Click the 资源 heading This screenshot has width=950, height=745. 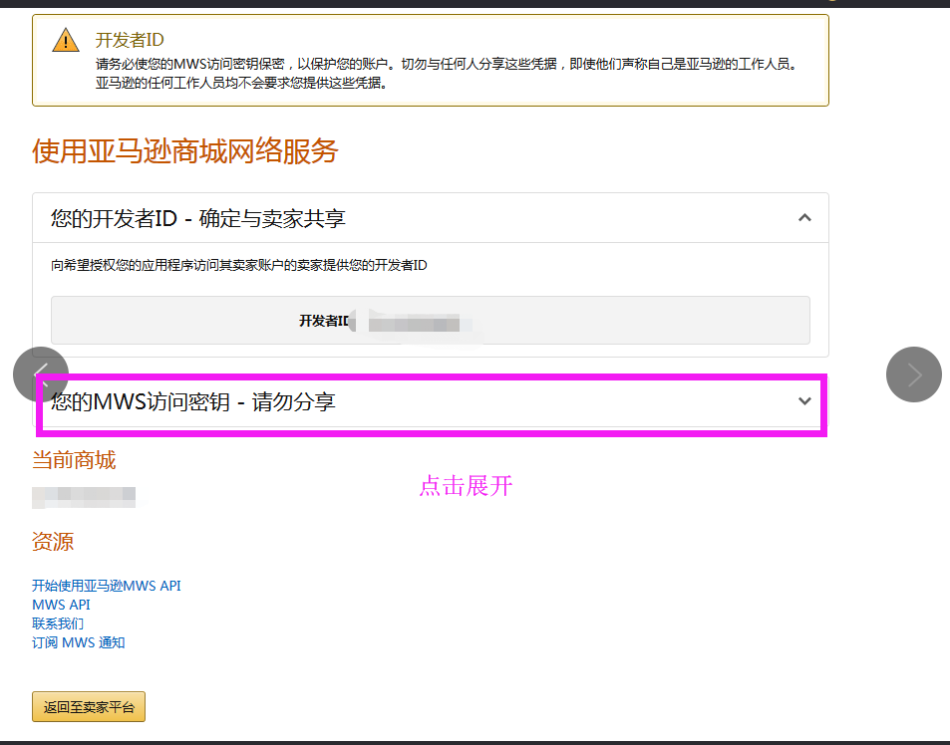53,541
